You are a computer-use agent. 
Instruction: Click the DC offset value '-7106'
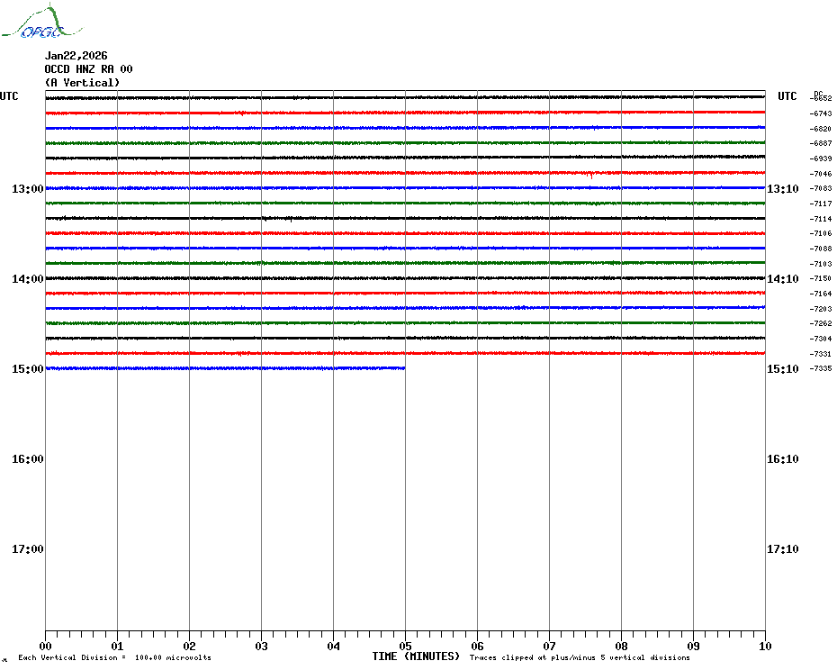click(821, 233)
